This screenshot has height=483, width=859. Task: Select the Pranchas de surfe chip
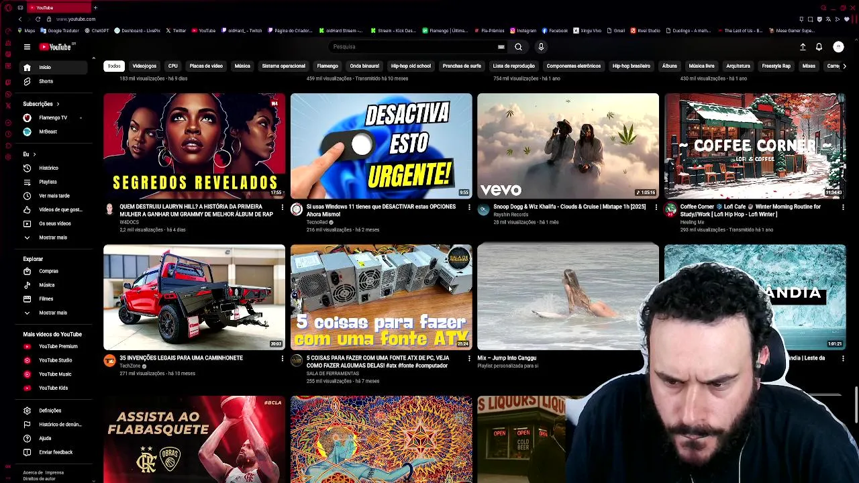(x=462, y=66)
